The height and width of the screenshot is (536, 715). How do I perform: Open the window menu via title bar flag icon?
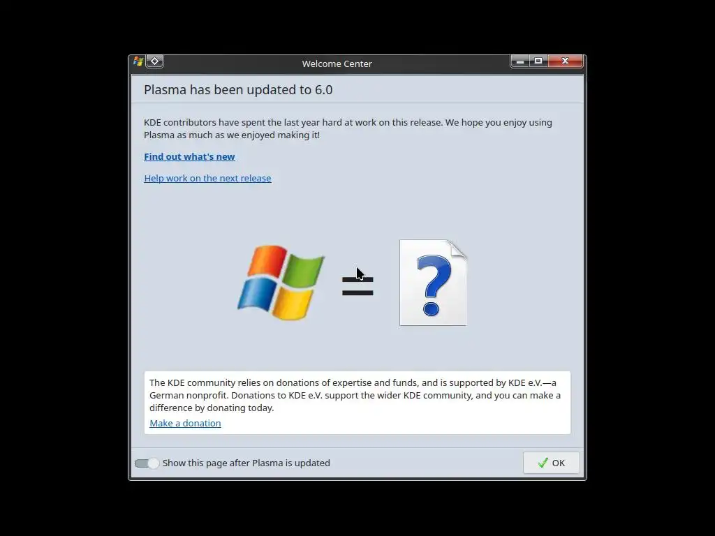[x=138, y=61]
